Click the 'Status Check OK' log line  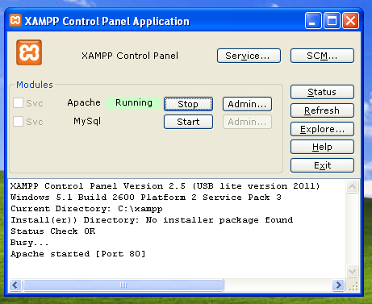[53, 231]
